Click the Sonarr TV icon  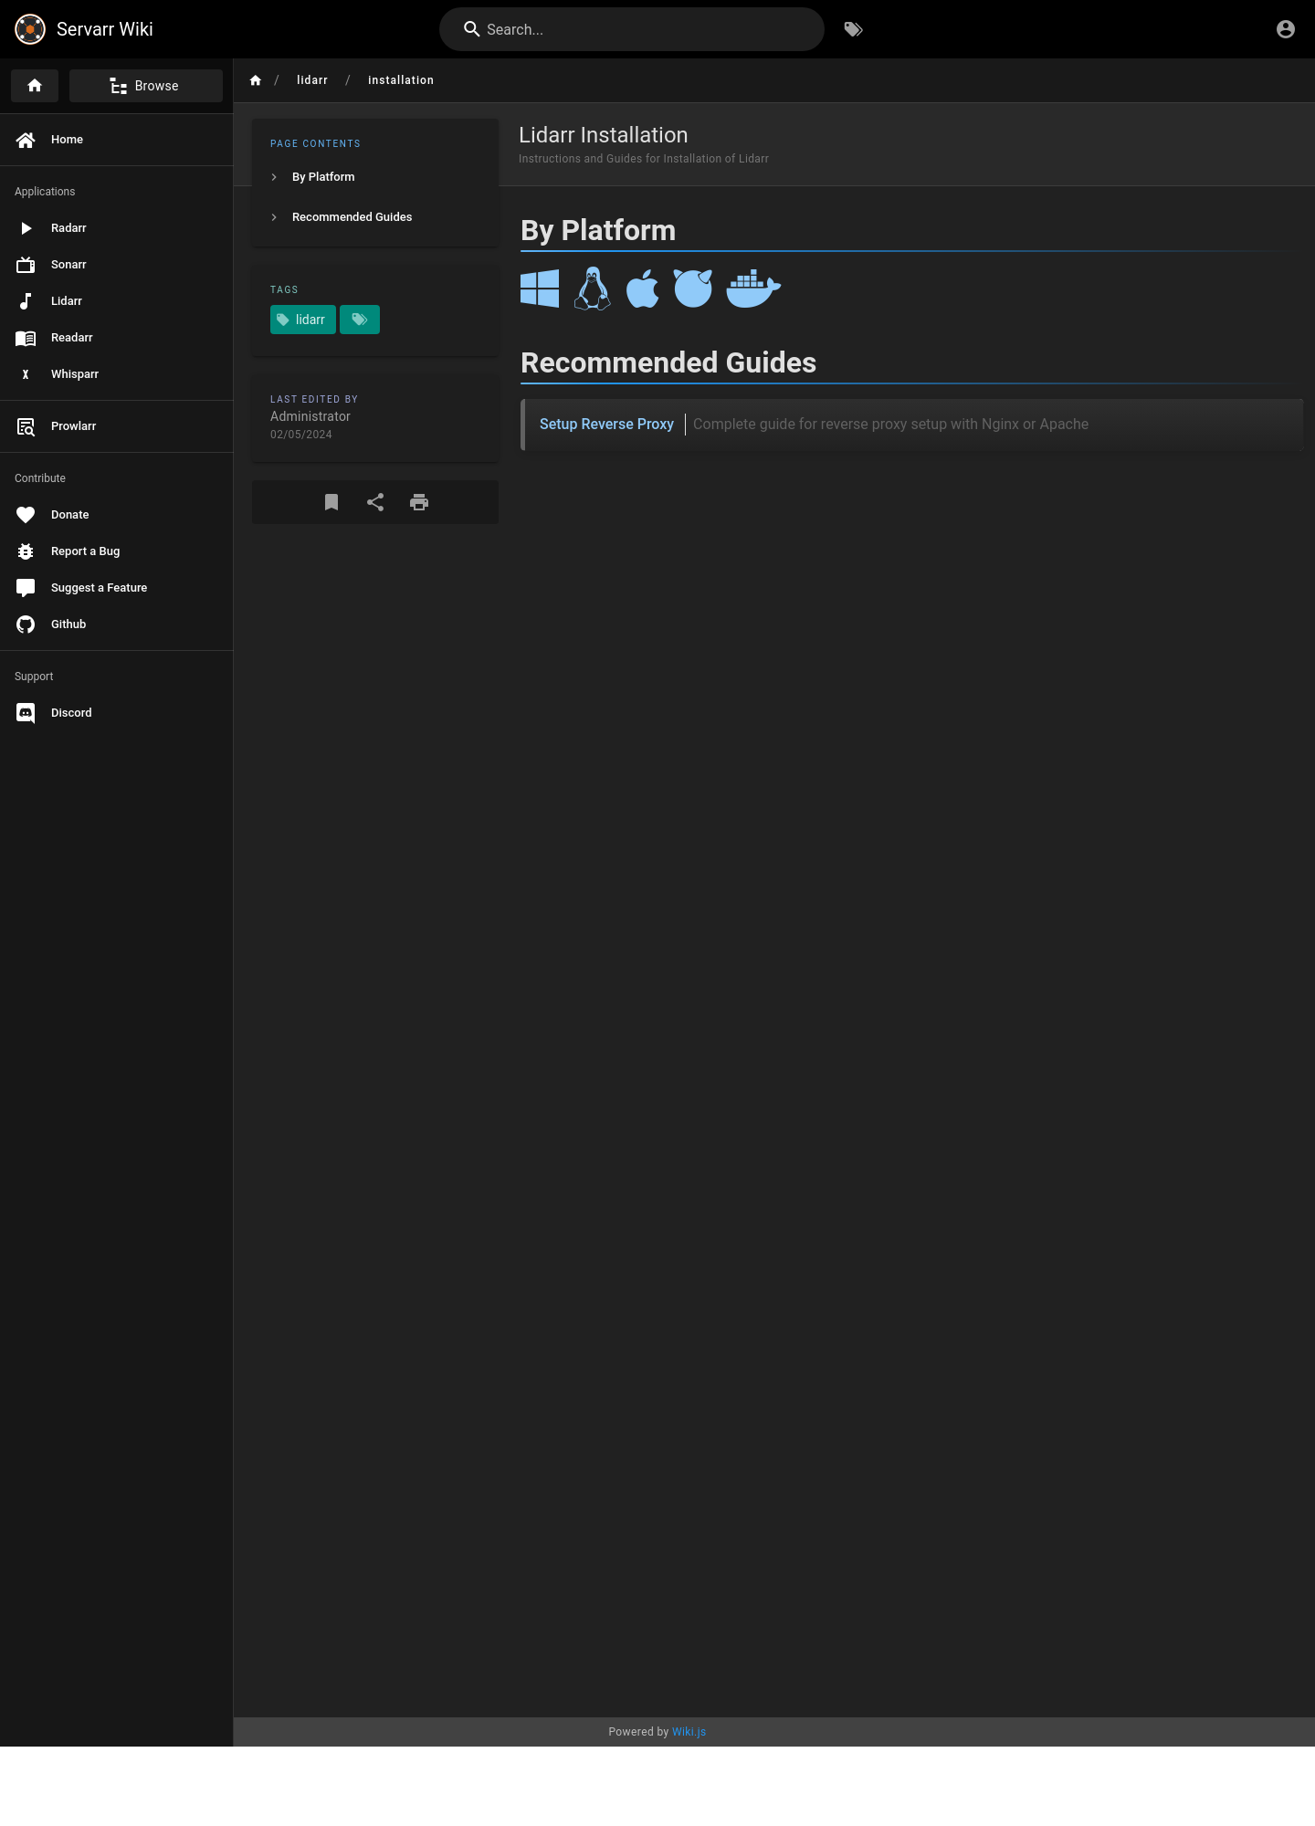[x=26, y=265]
